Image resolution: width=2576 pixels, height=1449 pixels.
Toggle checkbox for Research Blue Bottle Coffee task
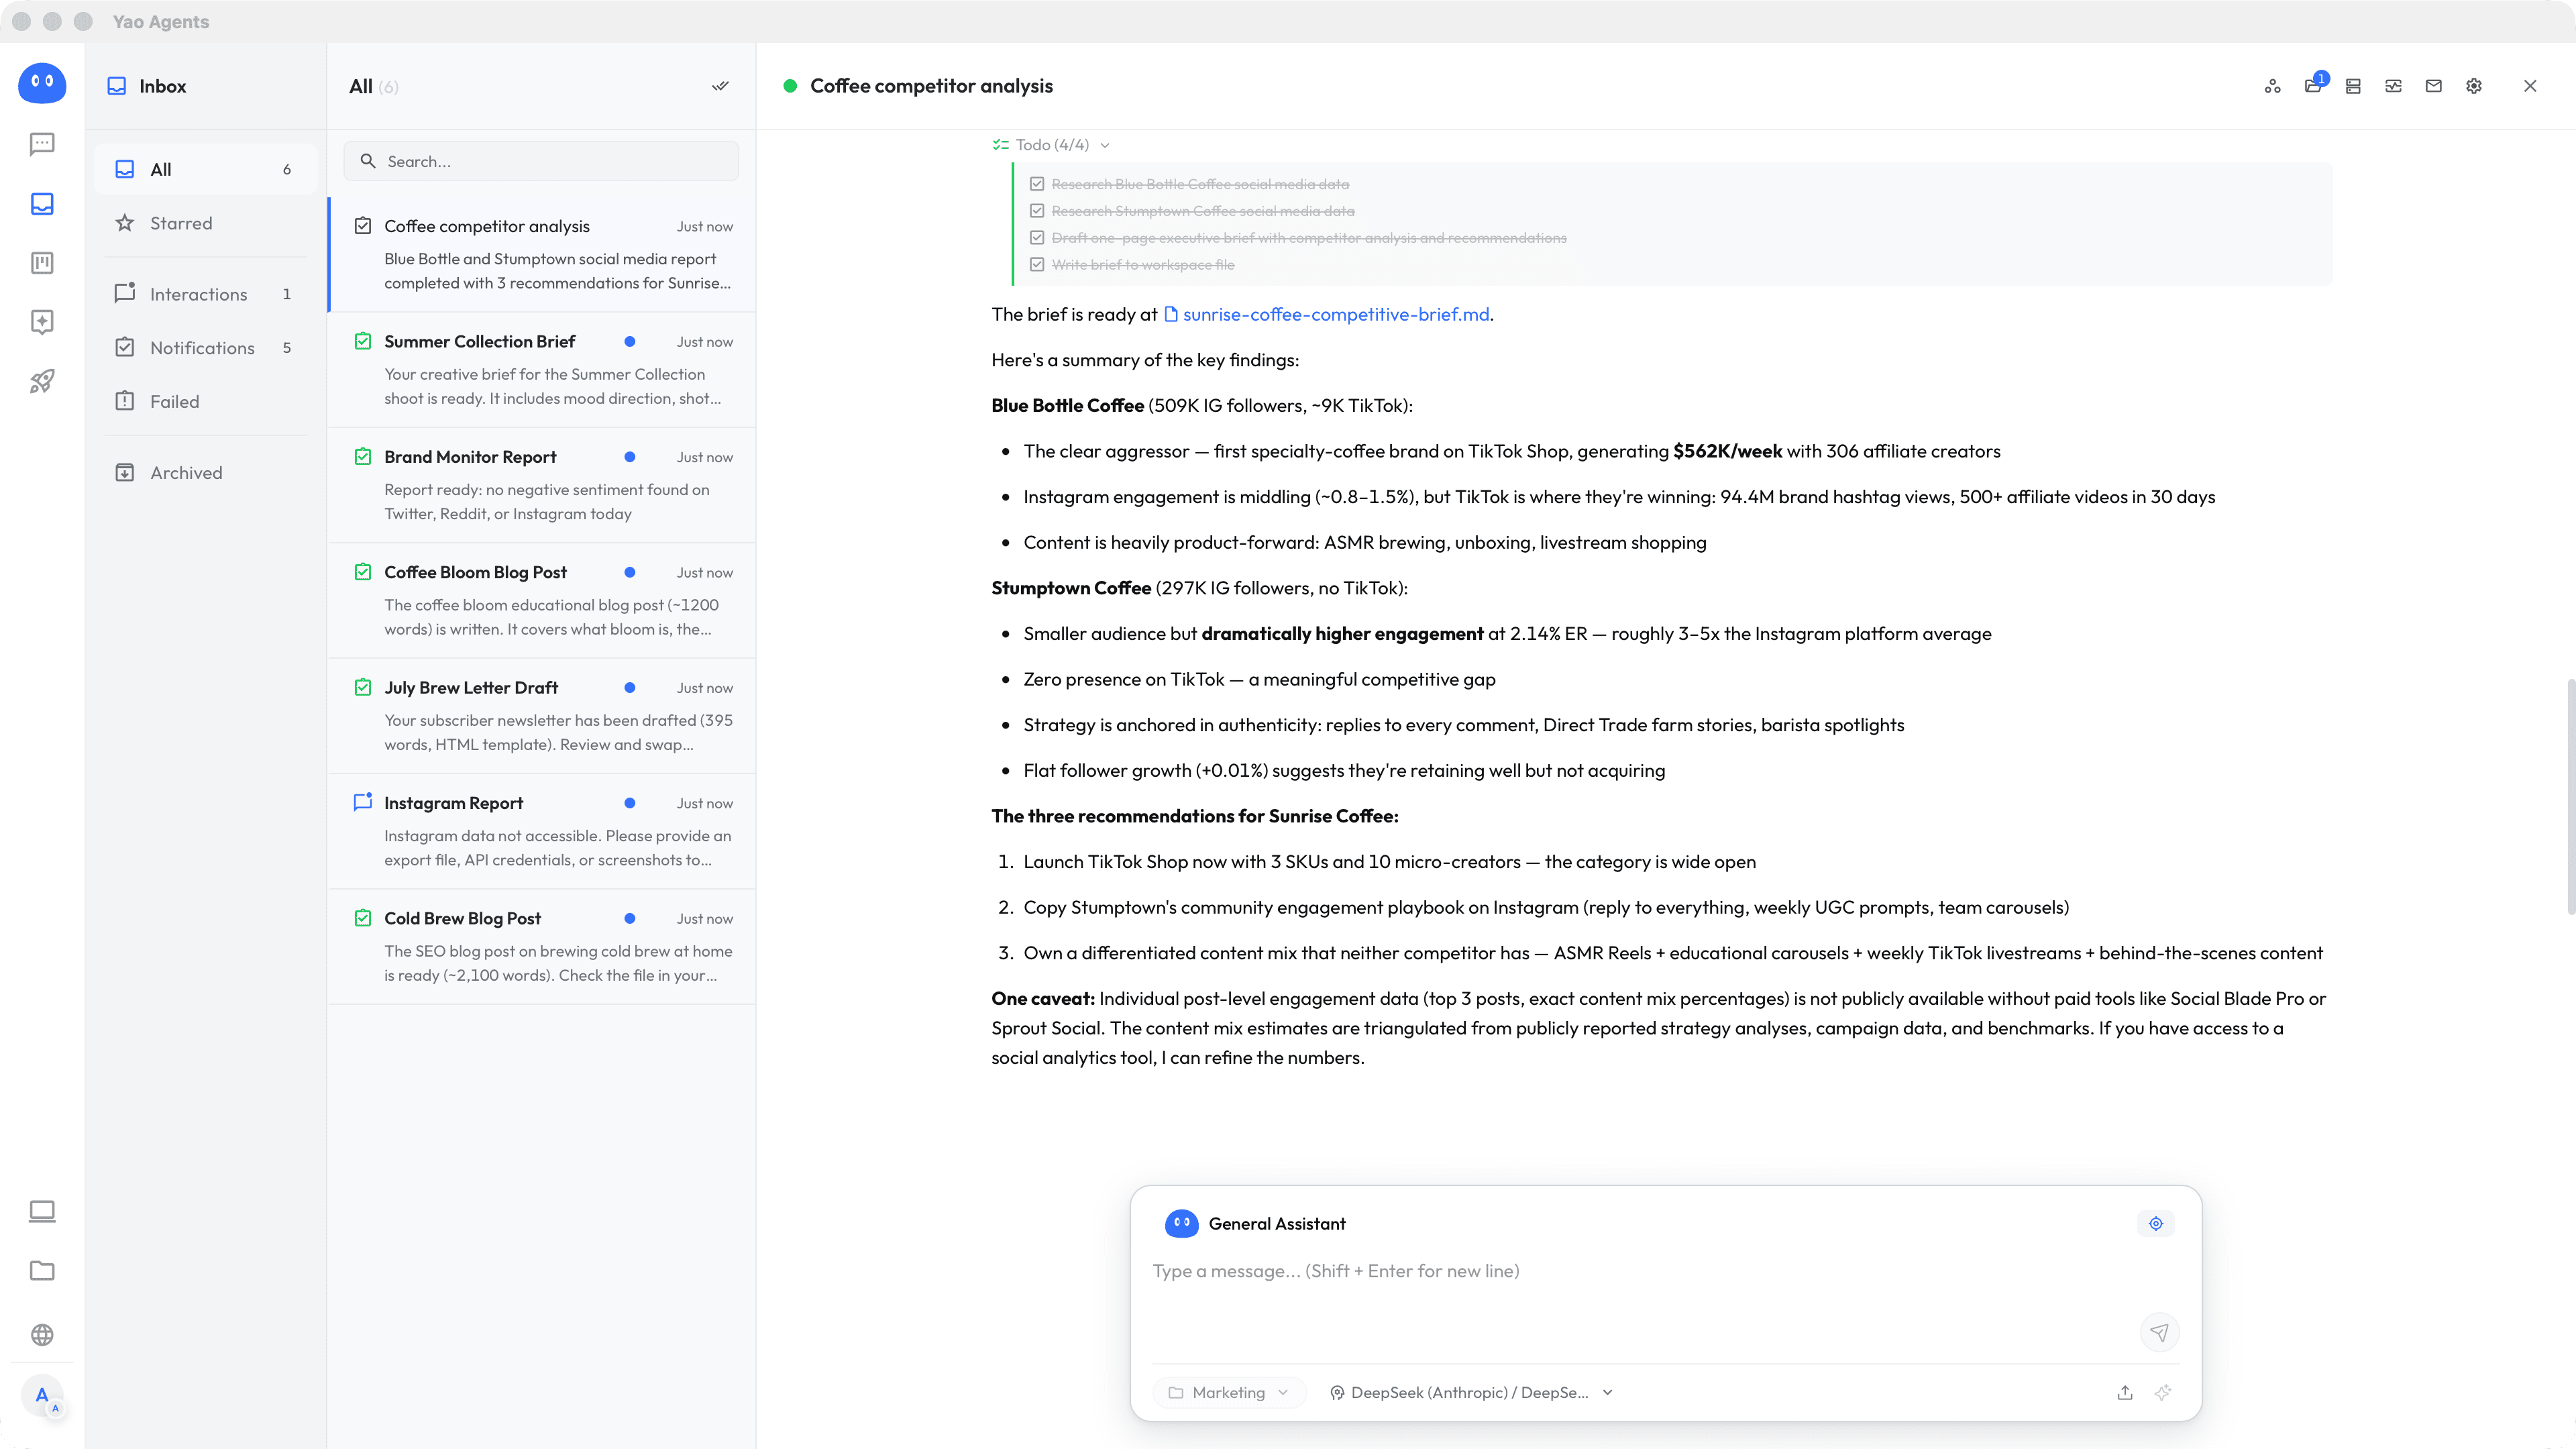(x=1037, y=184)
